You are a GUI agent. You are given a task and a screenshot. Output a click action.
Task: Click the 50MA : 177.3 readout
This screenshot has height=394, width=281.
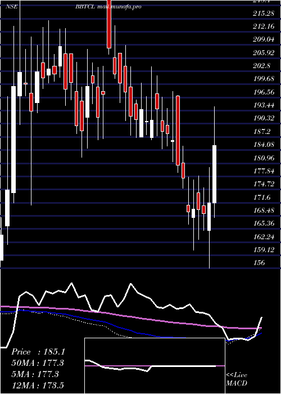tap(38, 363)
